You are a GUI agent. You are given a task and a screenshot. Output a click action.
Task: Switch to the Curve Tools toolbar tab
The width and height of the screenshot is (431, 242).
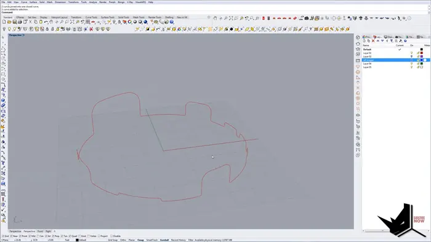(91, 17)
